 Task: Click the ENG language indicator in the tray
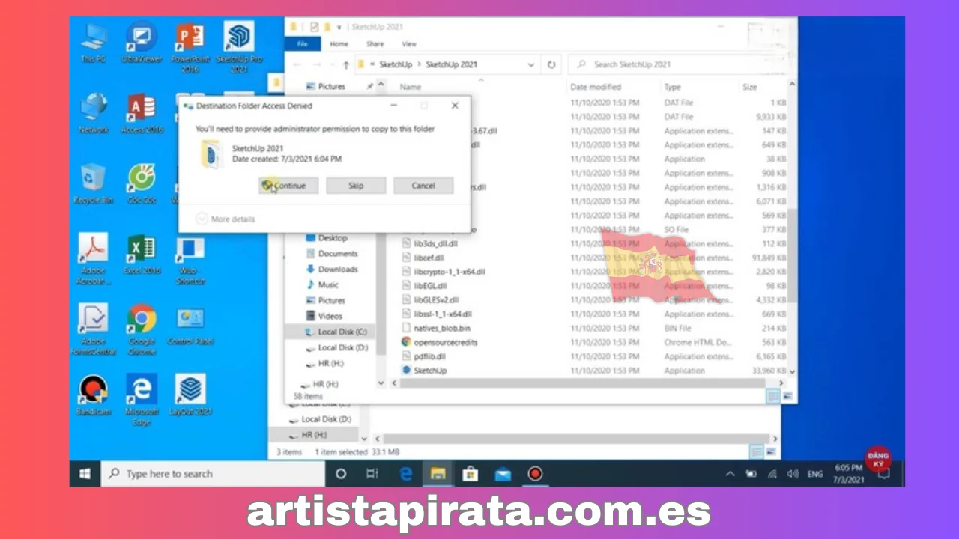pyautogui.click(x=814, y=474)
